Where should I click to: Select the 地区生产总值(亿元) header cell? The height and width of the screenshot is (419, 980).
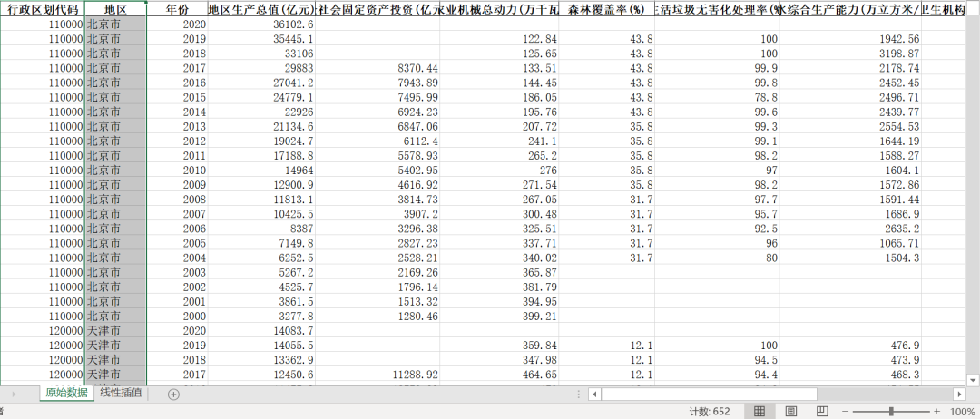point(261,9)
